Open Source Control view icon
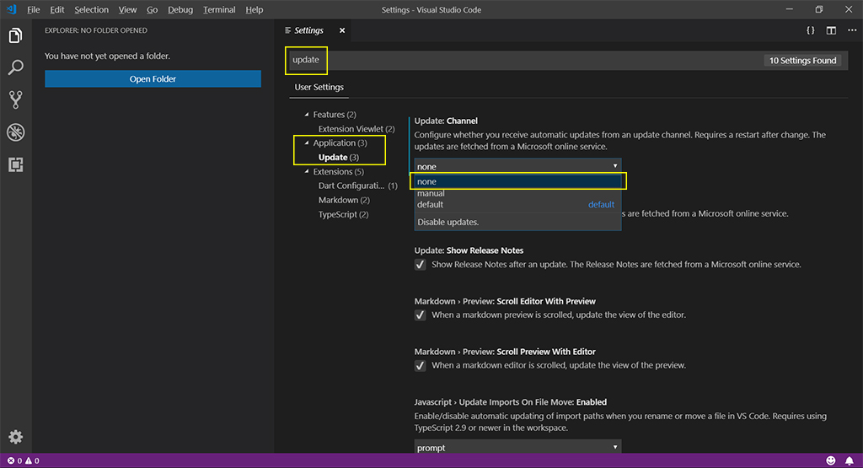Viewport: 863px width, 468px height. [x=15, y=100]
